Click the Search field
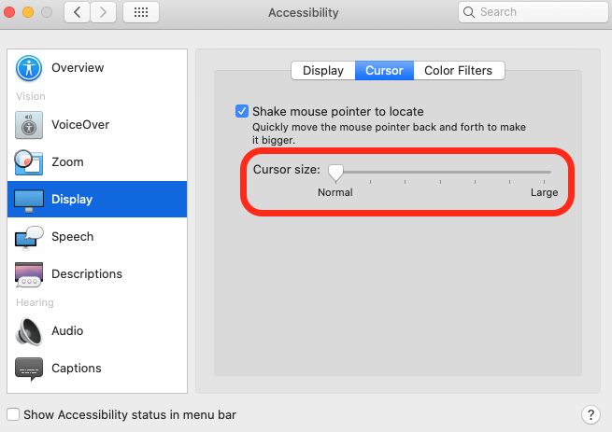The image size is (612, 432). [533, 12]
